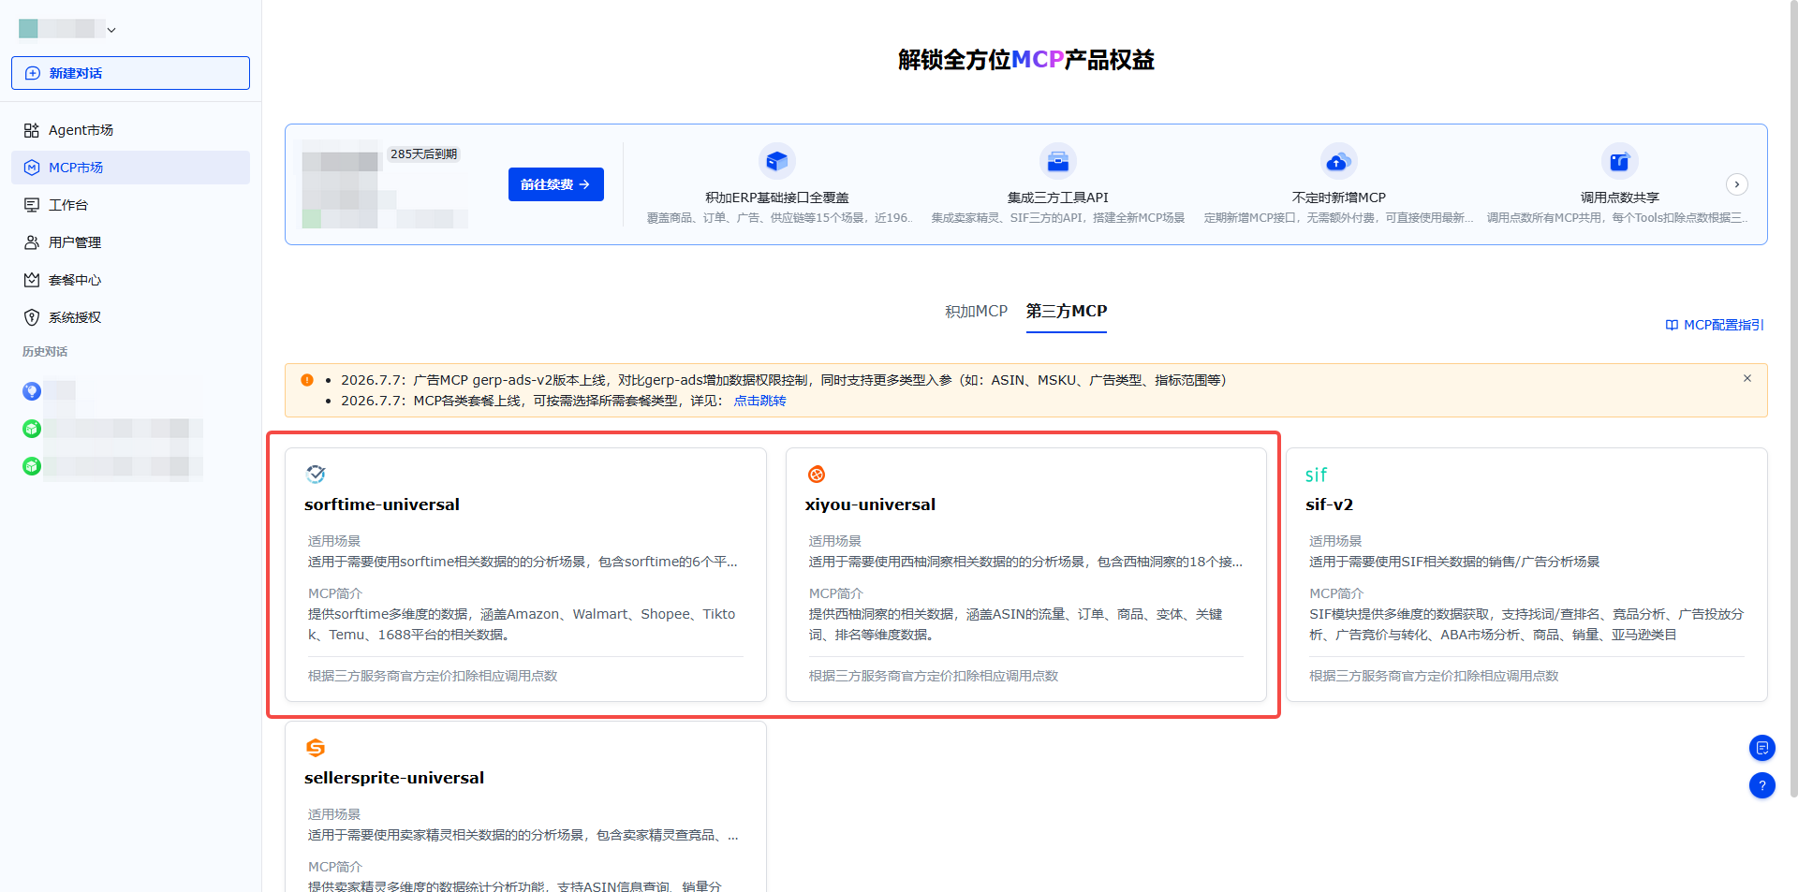Click the blue feedback note floating button

[1762, 748]
